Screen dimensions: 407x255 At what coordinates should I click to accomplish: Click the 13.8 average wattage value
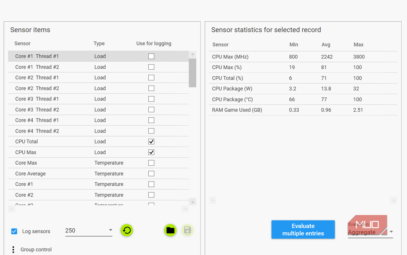(326, 89)
